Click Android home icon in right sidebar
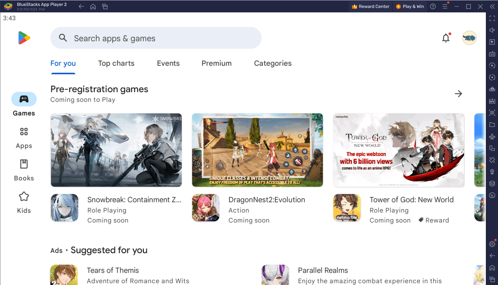This screenshot has height=285, width=498. [492, 268]
